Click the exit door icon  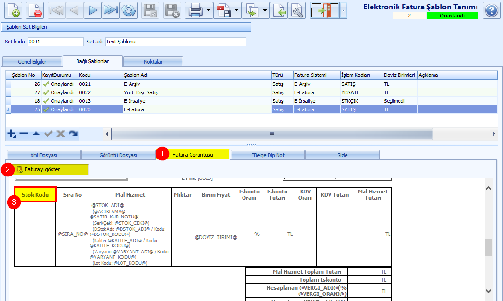point(325,10)
